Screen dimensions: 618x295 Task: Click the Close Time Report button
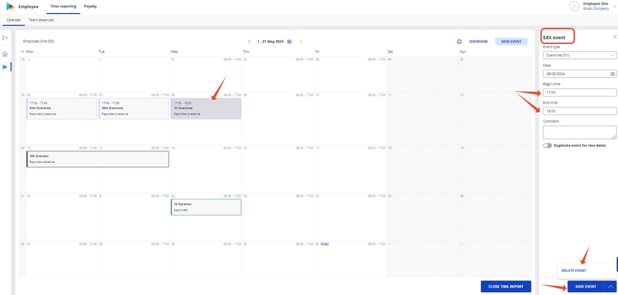pyautogui.click(x=506, y=286)
